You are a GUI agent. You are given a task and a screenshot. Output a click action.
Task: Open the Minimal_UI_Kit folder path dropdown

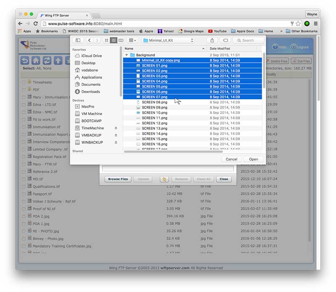168,40
